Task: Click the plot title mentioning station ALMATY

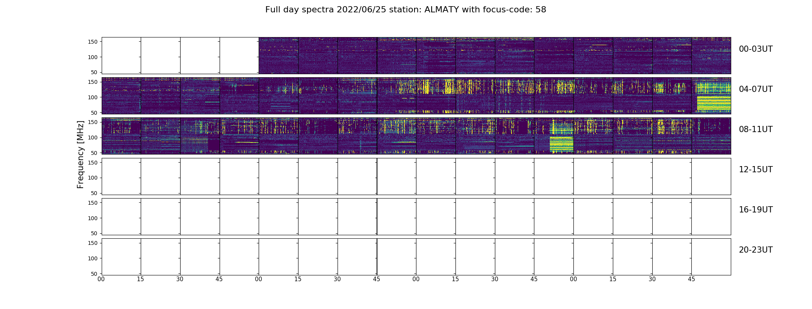Action: point(406,10)
